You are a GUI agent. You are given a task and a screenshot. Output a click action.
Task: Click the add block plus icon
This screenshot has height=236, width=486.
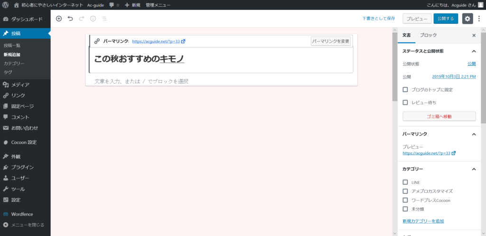59,18
